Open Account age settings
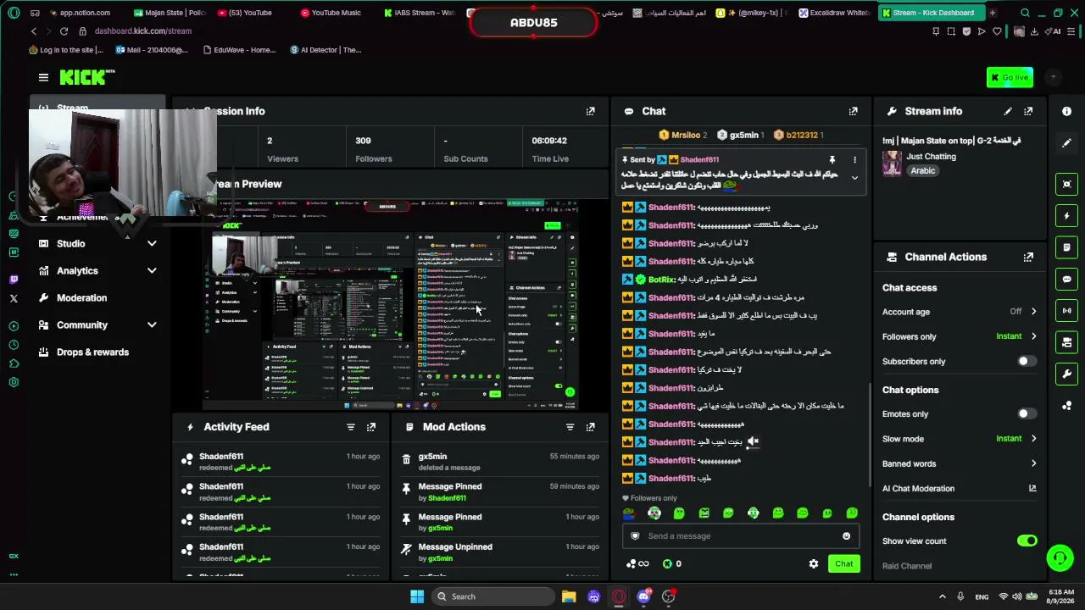This screenshot has width=1085, height=610. click(x=960, y=312)
